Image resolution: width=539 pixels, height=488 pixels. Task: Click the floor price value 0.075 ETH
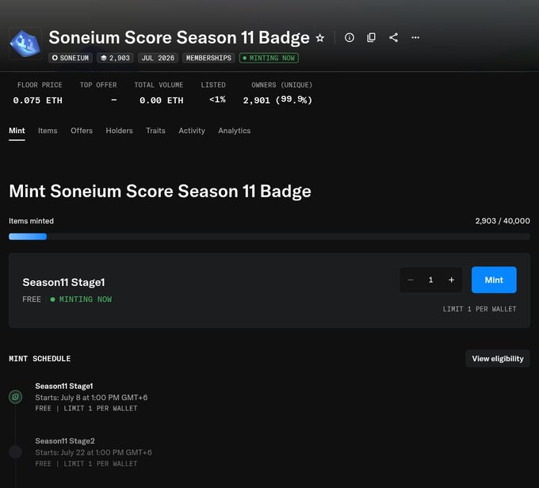38,101
